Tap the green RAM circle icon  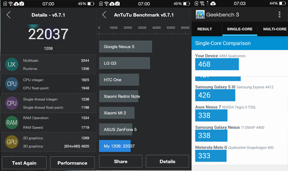point(12,123)
